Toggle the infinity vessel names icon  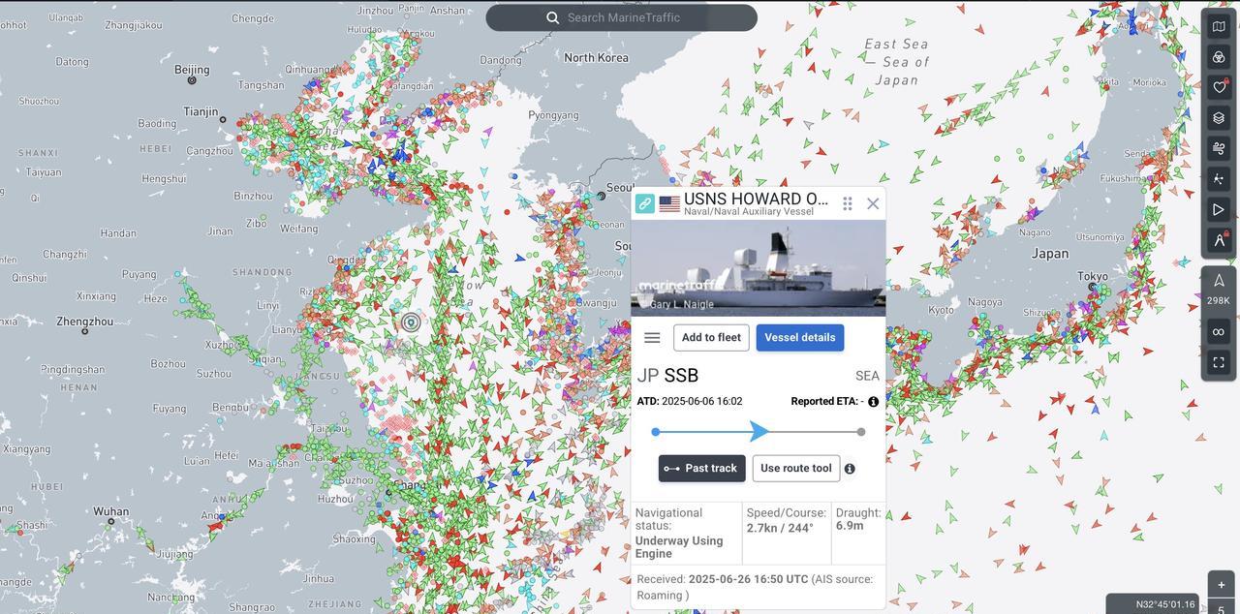pos(1219,332)
